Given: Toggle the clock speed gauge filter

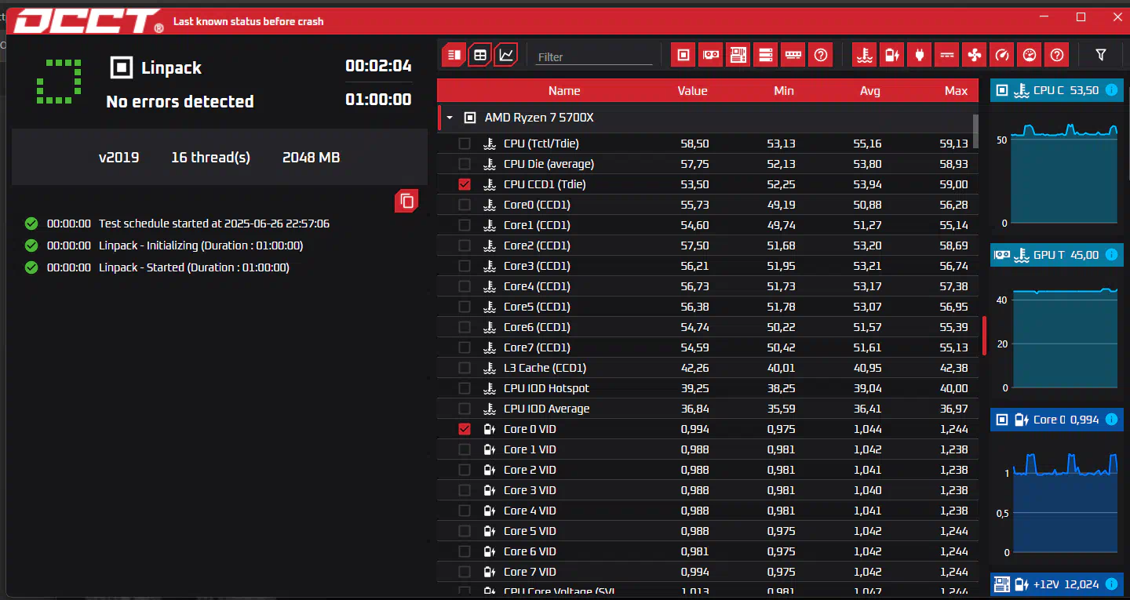Looking at the screenshot, I should point(1002,55).
